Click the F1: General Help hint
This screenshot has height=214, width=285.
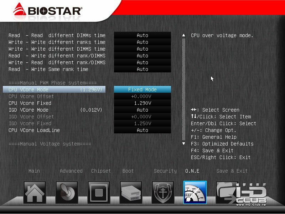[x=213, y=137]
